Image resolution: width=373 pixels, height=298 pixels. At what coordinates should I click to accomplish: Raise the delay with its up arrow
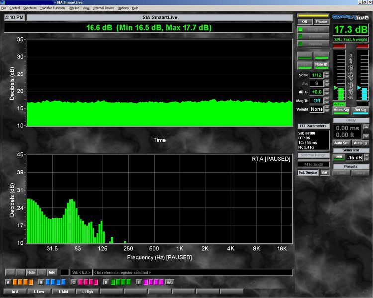(366, 127)
